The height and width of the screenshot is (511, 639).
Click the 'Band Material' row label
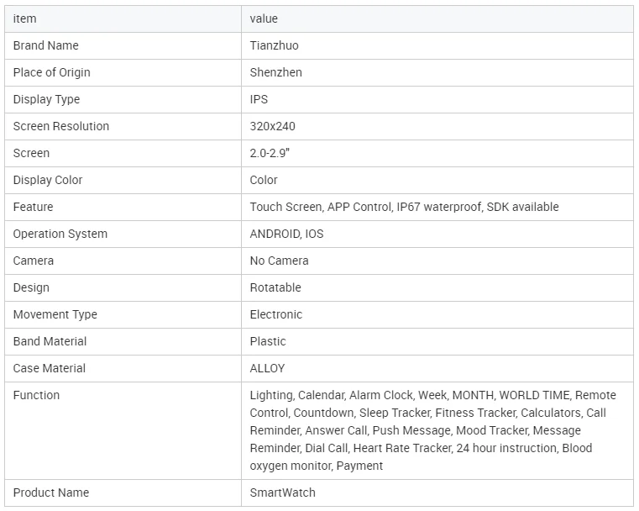(x=50, y=341)
